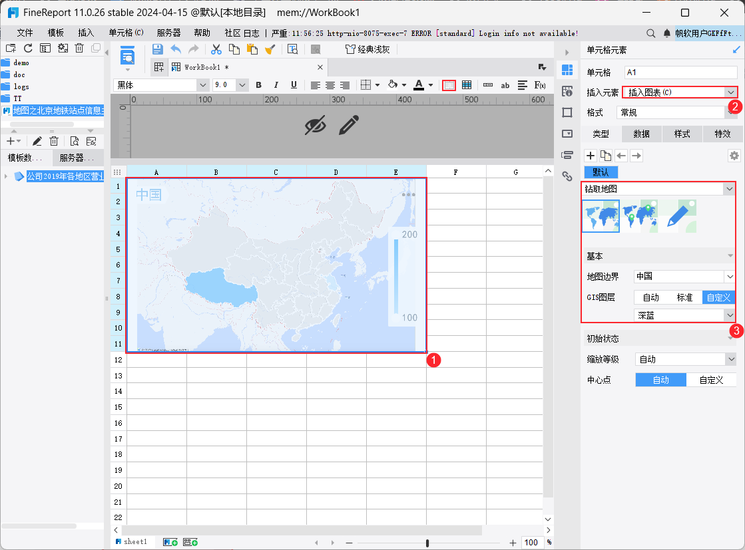The height and width of the screenshot is (550, 745).
Task: Click the 默认 chart button
Action: [601, 172]
